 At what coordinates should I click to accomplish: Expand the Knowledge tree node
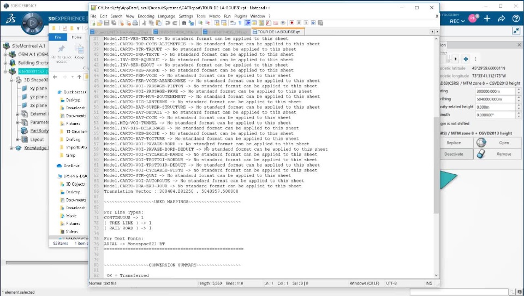[x=11, y=148]
